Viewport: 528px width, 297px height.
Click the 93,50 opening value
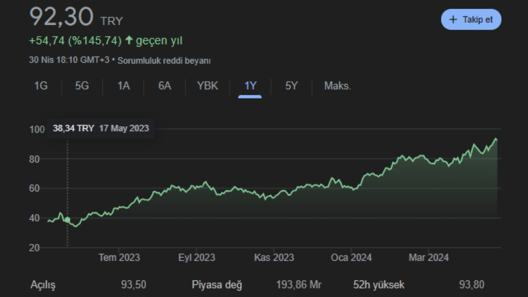pos(133,285)
